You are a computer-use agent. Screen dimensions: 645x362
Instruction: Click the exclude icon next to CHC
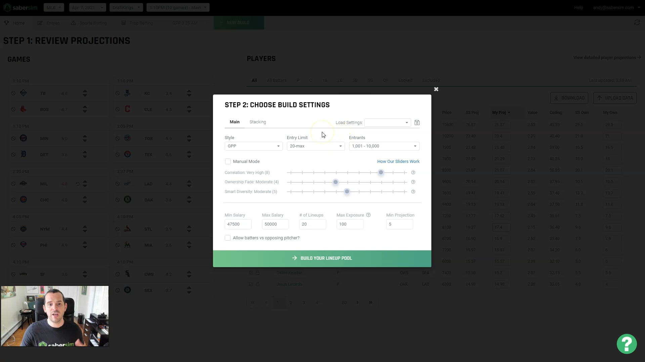pyautogui.click(x=13, y=200)
